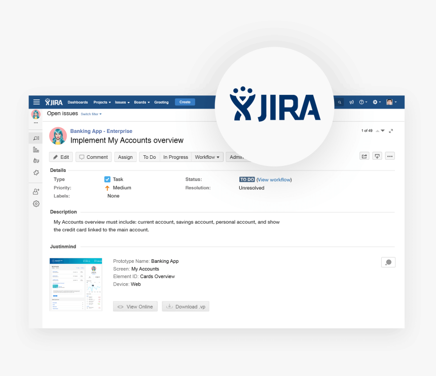Expand the Boards dropdown menu
The width and height of the screenshot is (436, 376).
point(142,102)
